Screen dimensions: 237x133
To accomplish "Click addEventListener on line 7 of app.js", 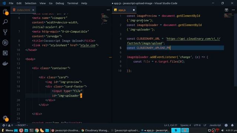I will (163, 57).
